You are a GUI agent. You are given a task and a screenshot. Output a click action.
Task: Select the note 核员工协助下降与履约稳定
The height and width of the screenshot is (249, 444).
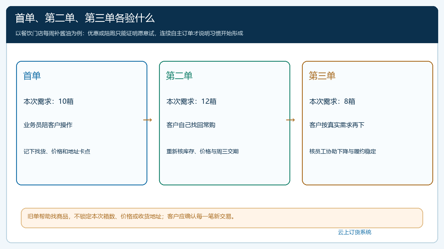pyautogui.click(x=343, y=151)
